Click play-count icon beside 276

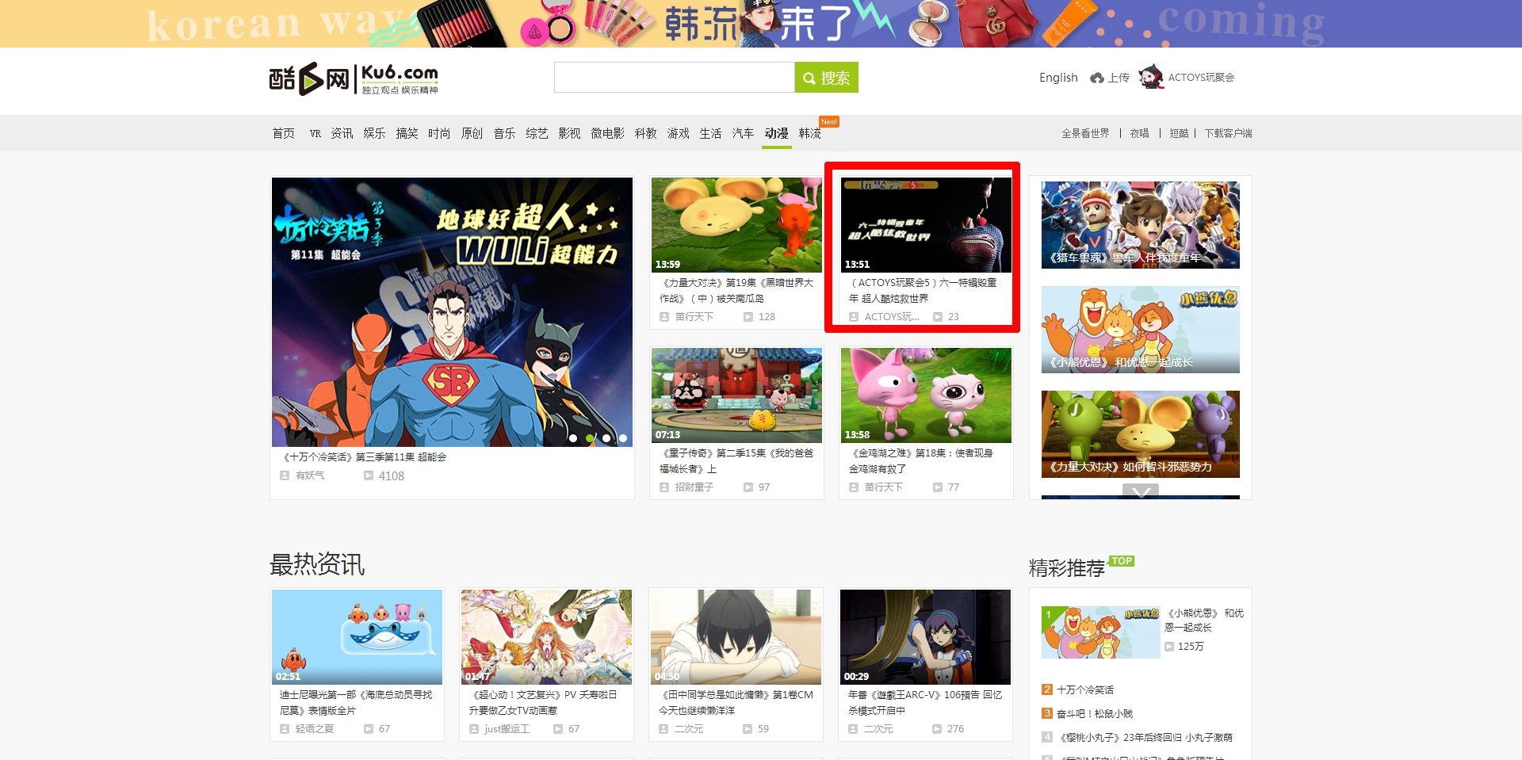pos(937,729)
